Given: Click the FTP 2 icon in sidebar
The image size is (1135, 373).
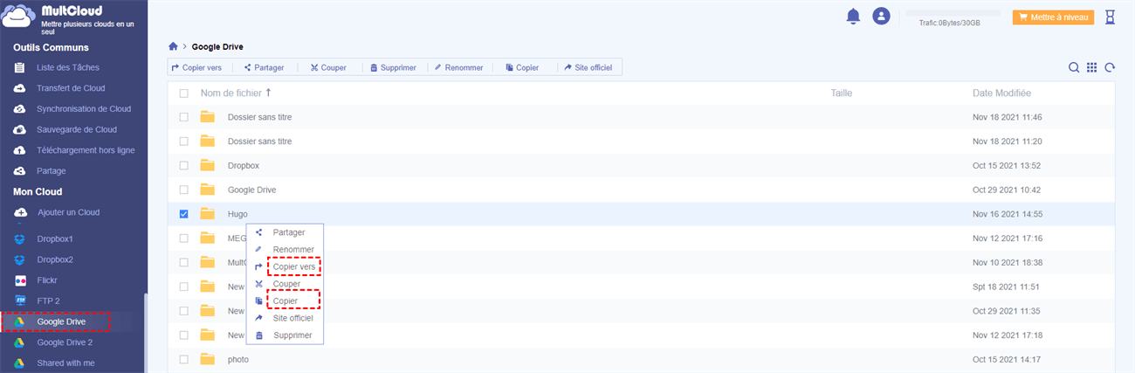Looking at the screenshot, I should [20, 300].
